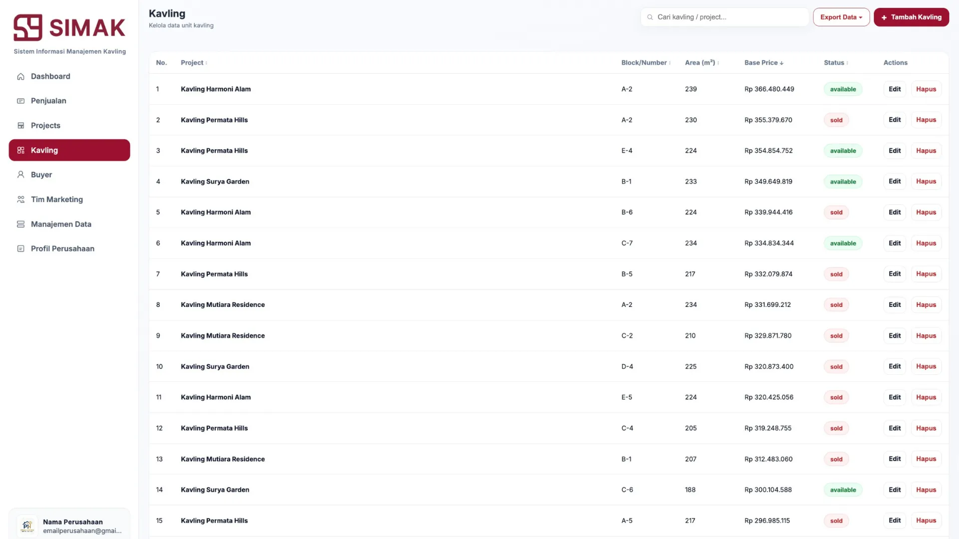This screenshot has height=539, width=959.
Task: Click the Penjualan sidebar icon
Action: click(x=20, y=101)
